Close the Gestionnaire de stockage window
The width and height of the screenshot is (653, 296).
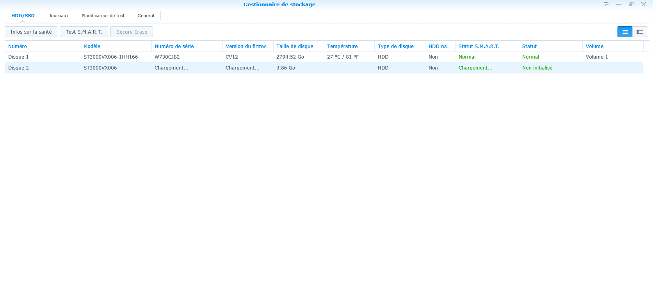644,4
